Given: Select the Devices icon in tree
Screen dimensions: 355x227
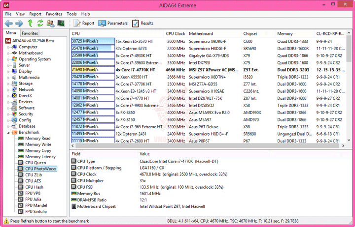Looking at the screenshot, I should [14, 102].
